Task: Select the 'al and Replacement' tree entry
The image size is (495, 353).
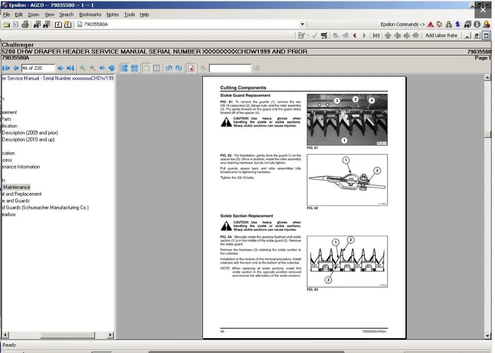Action: [21, 194]
